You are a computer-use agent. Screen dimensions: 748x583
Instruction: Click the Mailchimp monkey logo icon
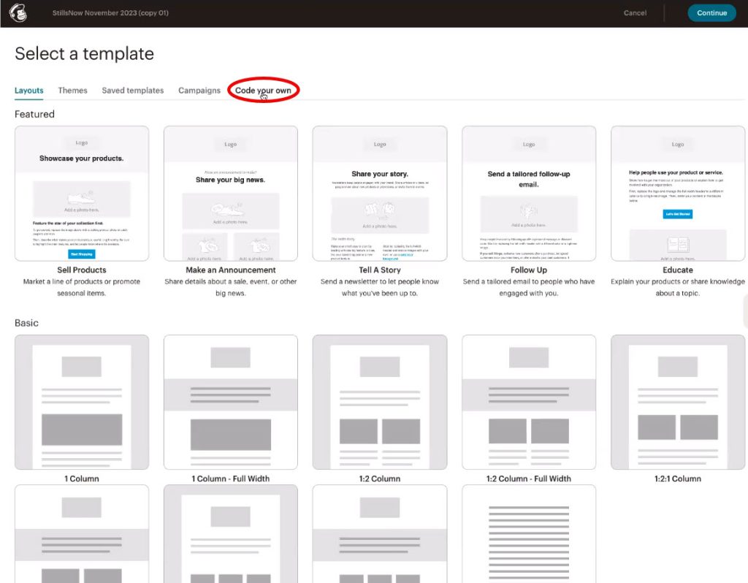[18, 12]
